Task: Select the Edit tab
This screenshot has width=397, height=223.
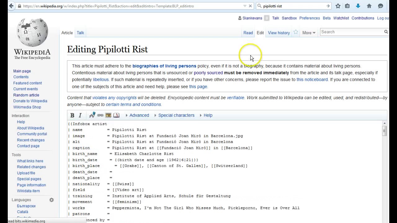Action: 260,33
